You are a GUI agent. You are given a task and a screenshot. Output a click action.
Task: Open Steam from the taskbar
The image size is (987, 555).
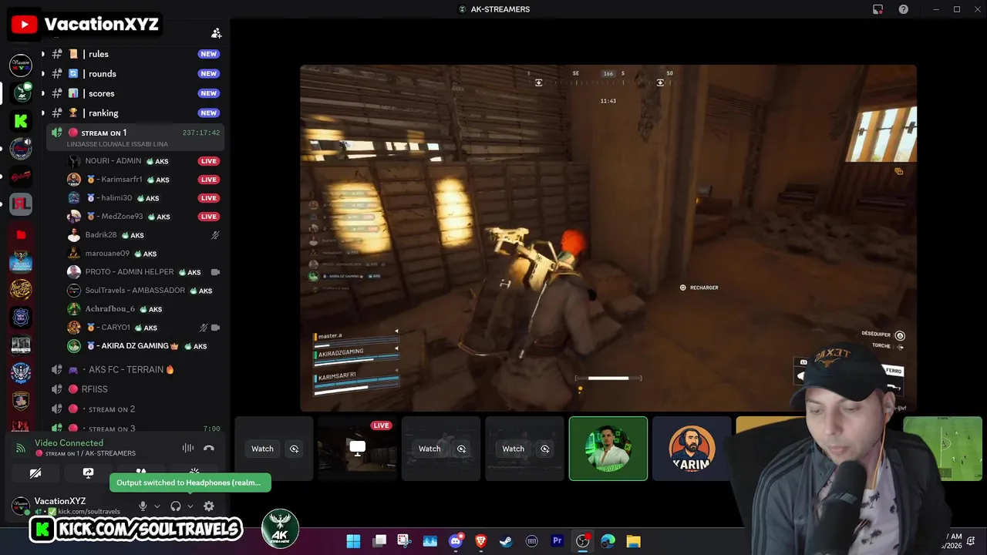(x=506, y=541)
